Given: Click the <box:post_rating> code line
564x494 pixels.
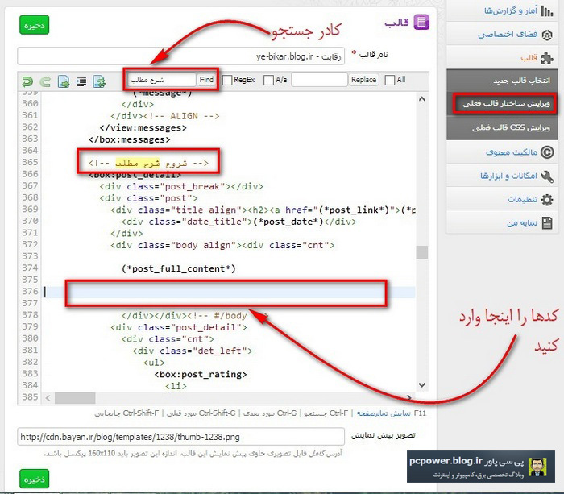Looking at the screenshot, I should coord(201,375).
